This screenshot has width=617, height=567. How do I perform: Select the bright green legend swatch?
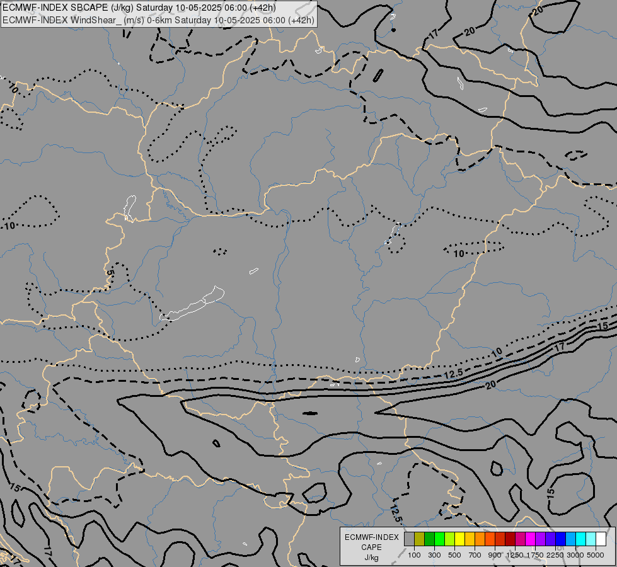(x=439, y=539)
